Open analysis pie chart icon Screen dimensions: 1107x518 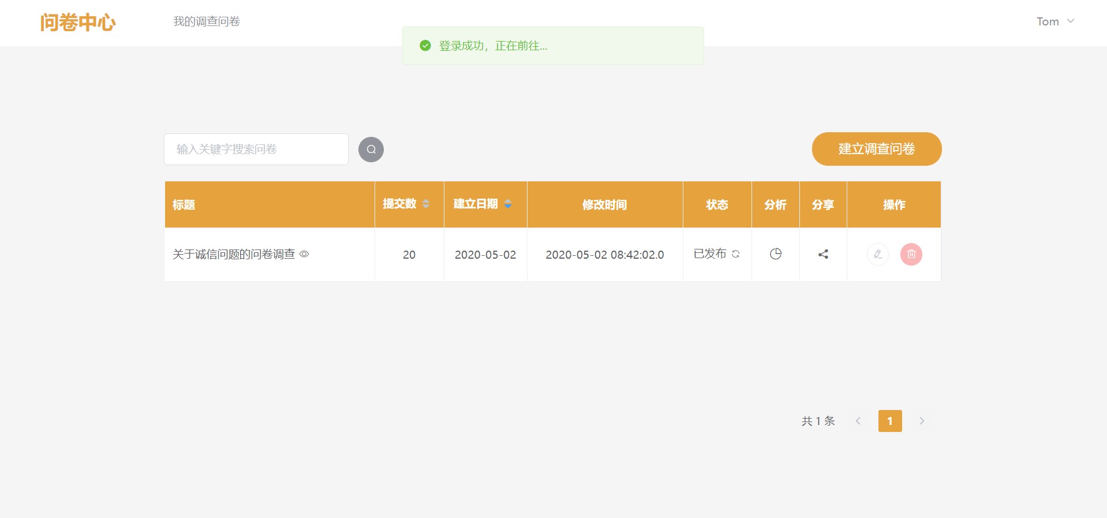tap(776, 254)
